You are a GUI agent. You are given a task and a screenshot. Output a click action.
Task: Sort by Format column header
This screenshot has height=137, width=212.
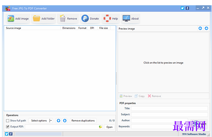point(82,28)
